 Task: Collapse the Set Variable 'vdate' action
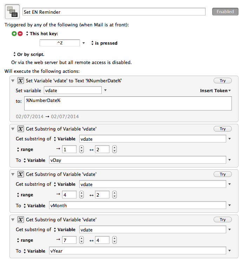13,81
